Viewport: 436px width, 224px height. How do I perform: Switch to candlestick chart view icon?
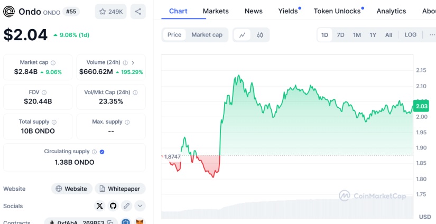pos(259,35)
